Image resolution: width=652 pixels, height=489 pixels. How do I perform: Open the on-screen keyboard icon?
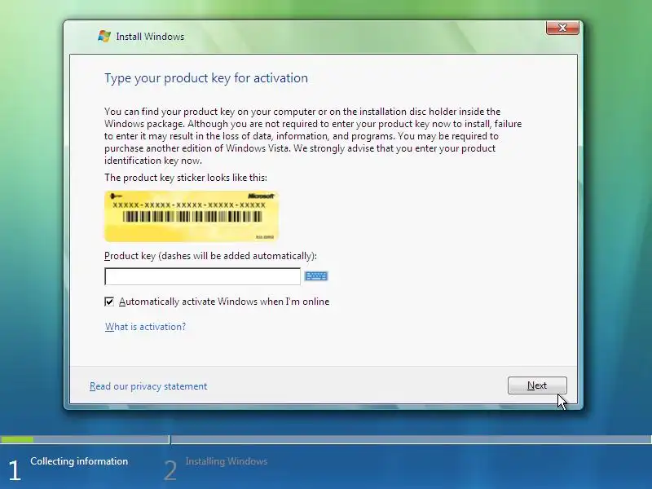click(316, 276)
